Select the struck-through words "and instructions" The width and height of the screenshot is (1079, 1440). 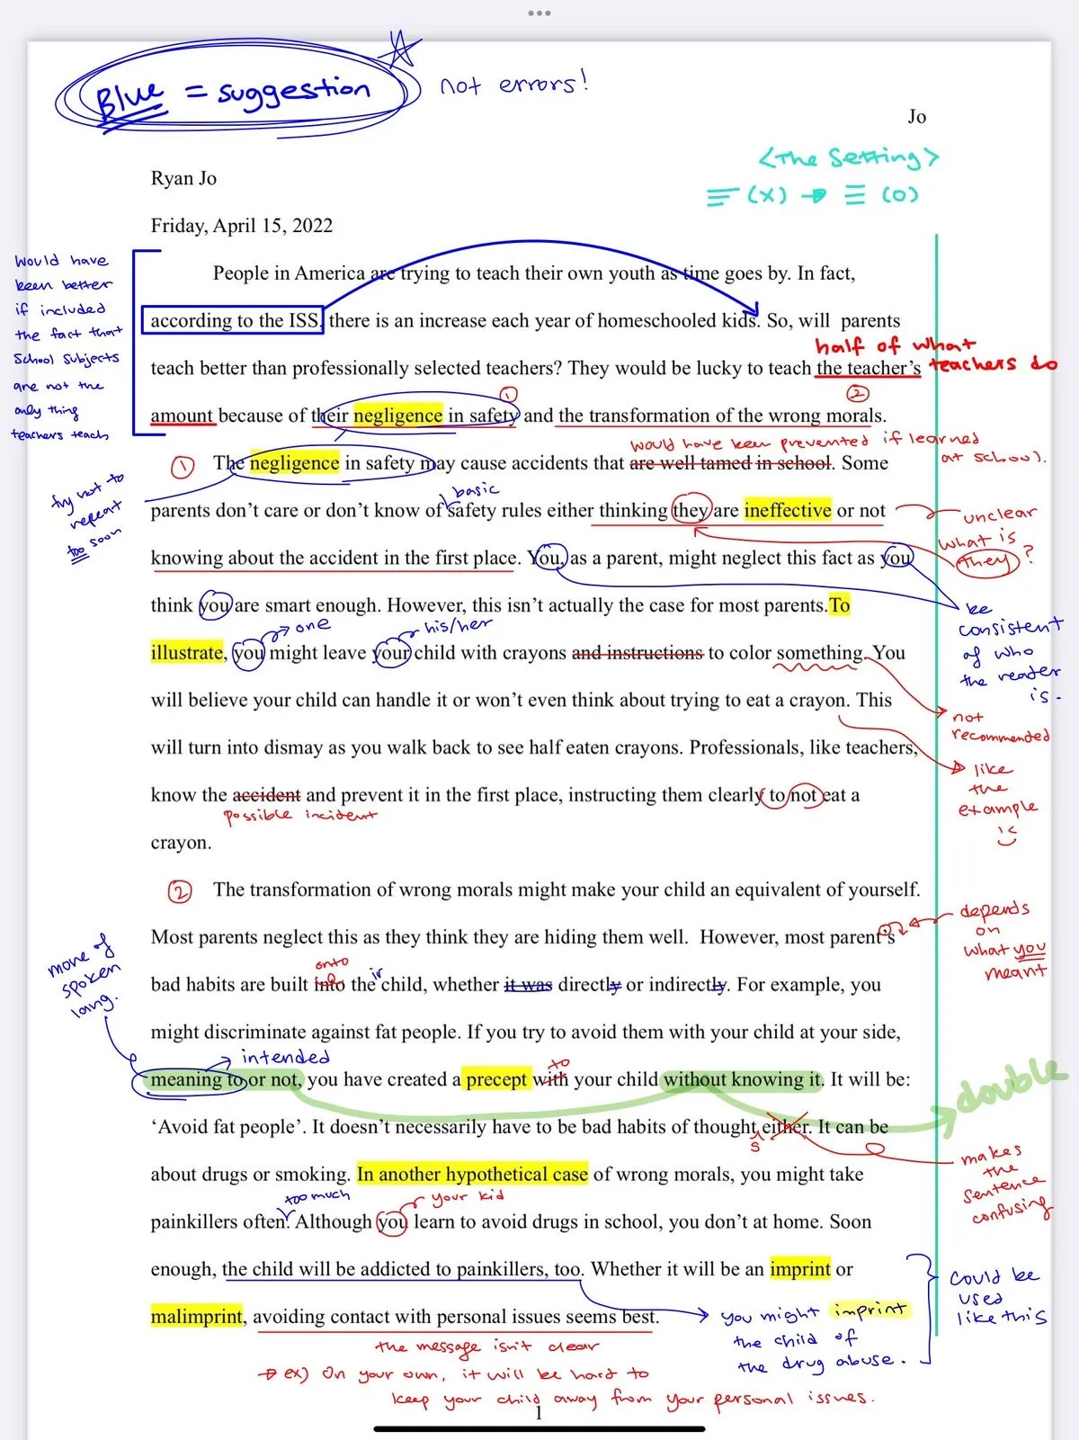tap(638, 653)
